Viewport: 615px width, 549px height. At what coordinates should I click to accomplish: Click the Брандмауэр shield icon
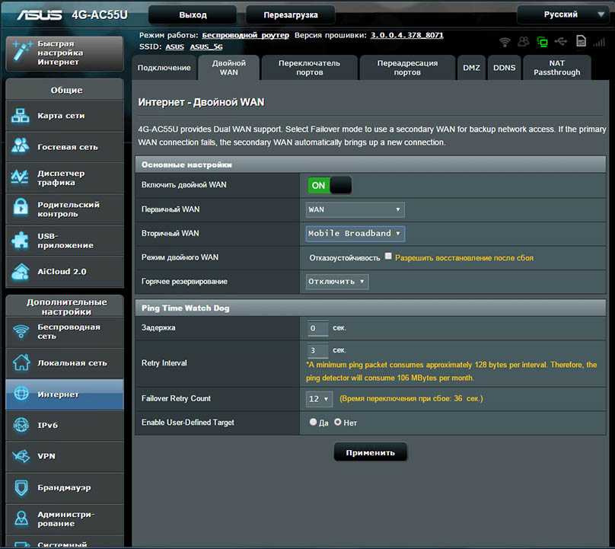point(21,487)
